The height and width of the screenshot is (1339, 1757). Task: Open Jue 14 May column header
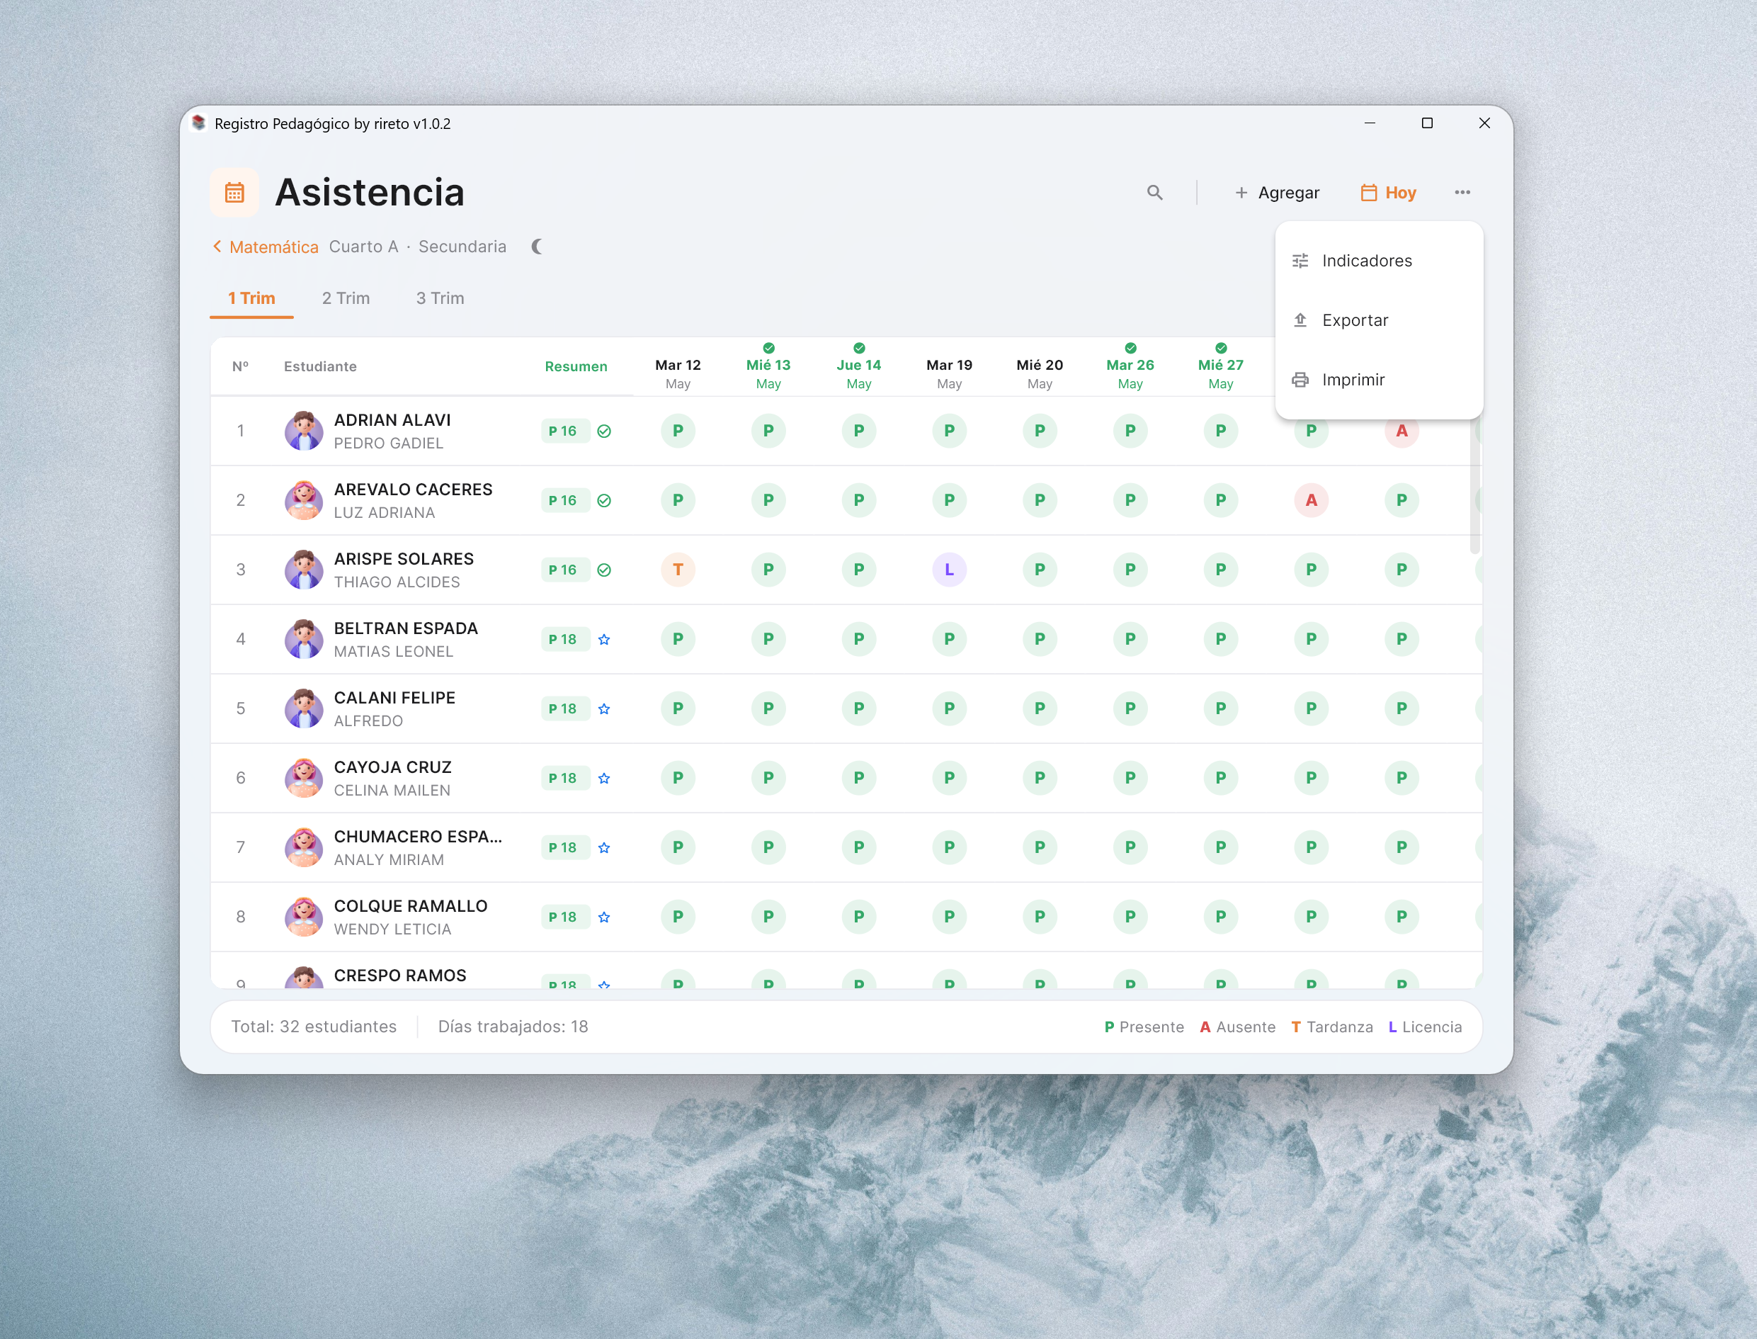(x=859, y=368)
